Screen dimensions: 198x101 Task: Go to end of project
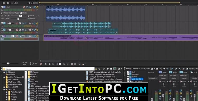tap(68, 64)
